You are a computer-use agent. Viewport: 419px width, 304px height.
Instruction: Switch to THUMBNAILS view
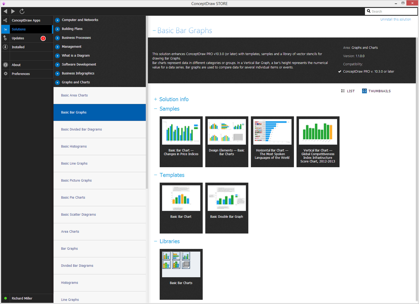point(376,91)
